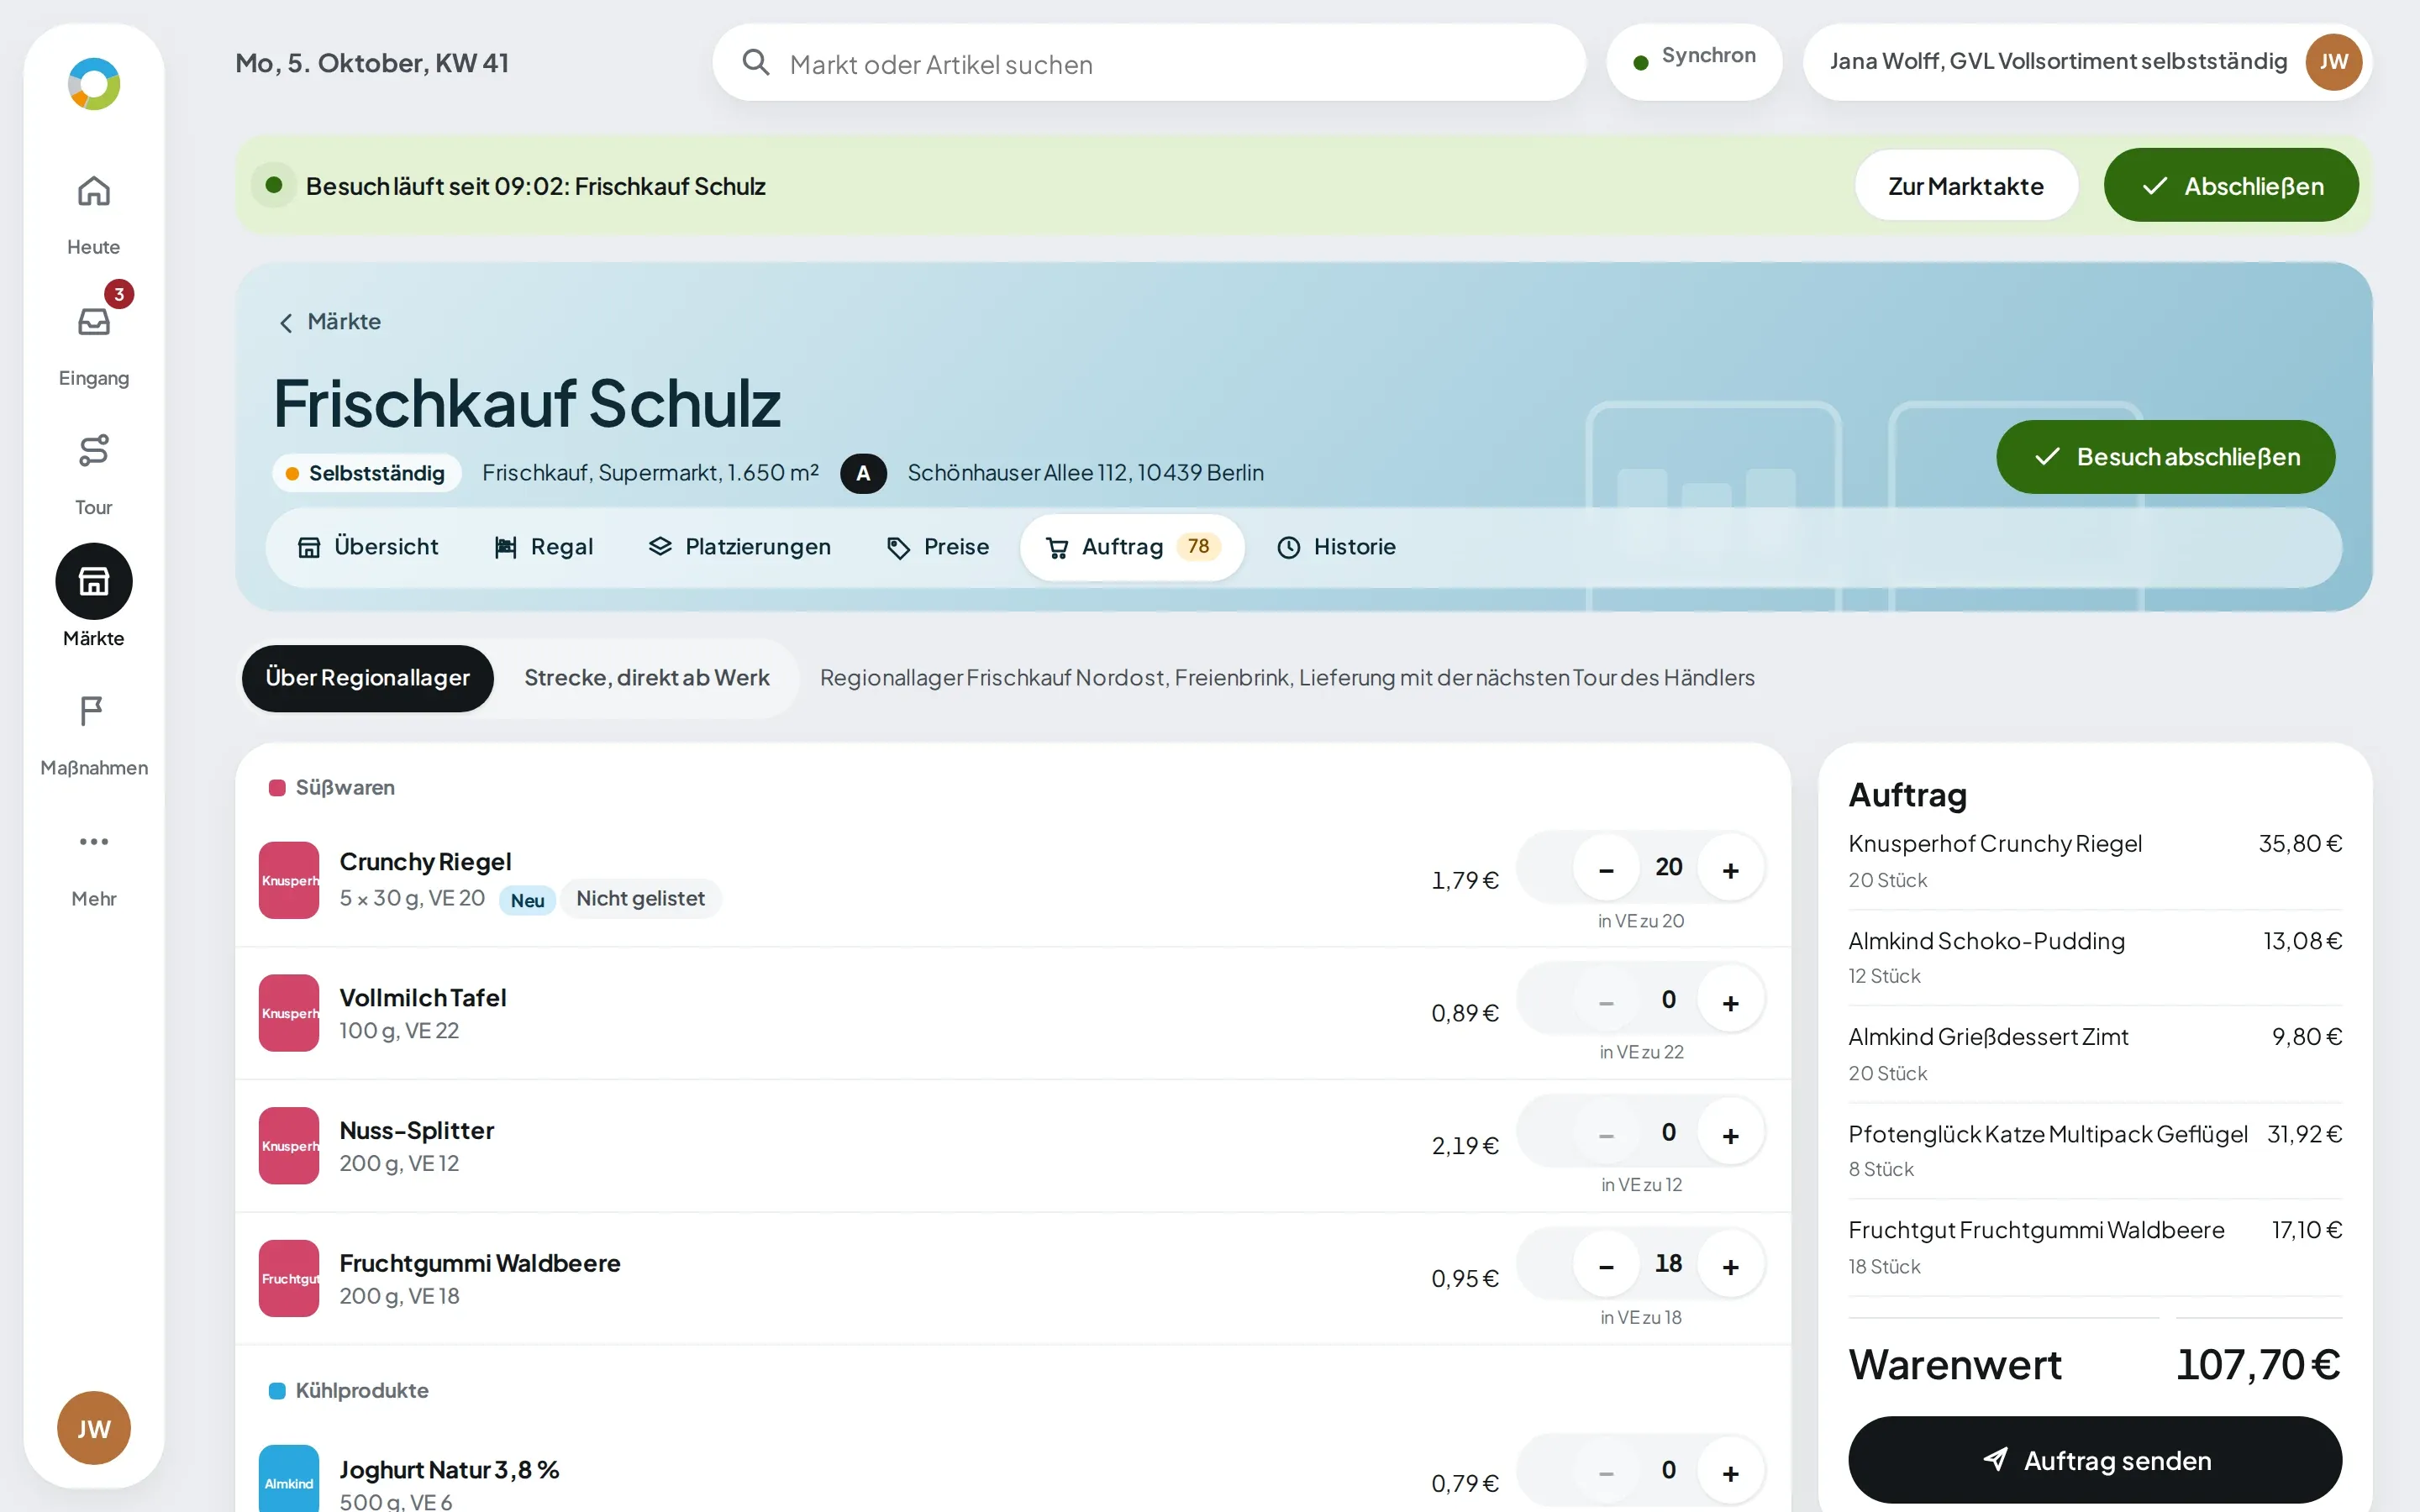Switch to the Preise tab
This screenshot has height=1512, width=2420.
[938, 547]
